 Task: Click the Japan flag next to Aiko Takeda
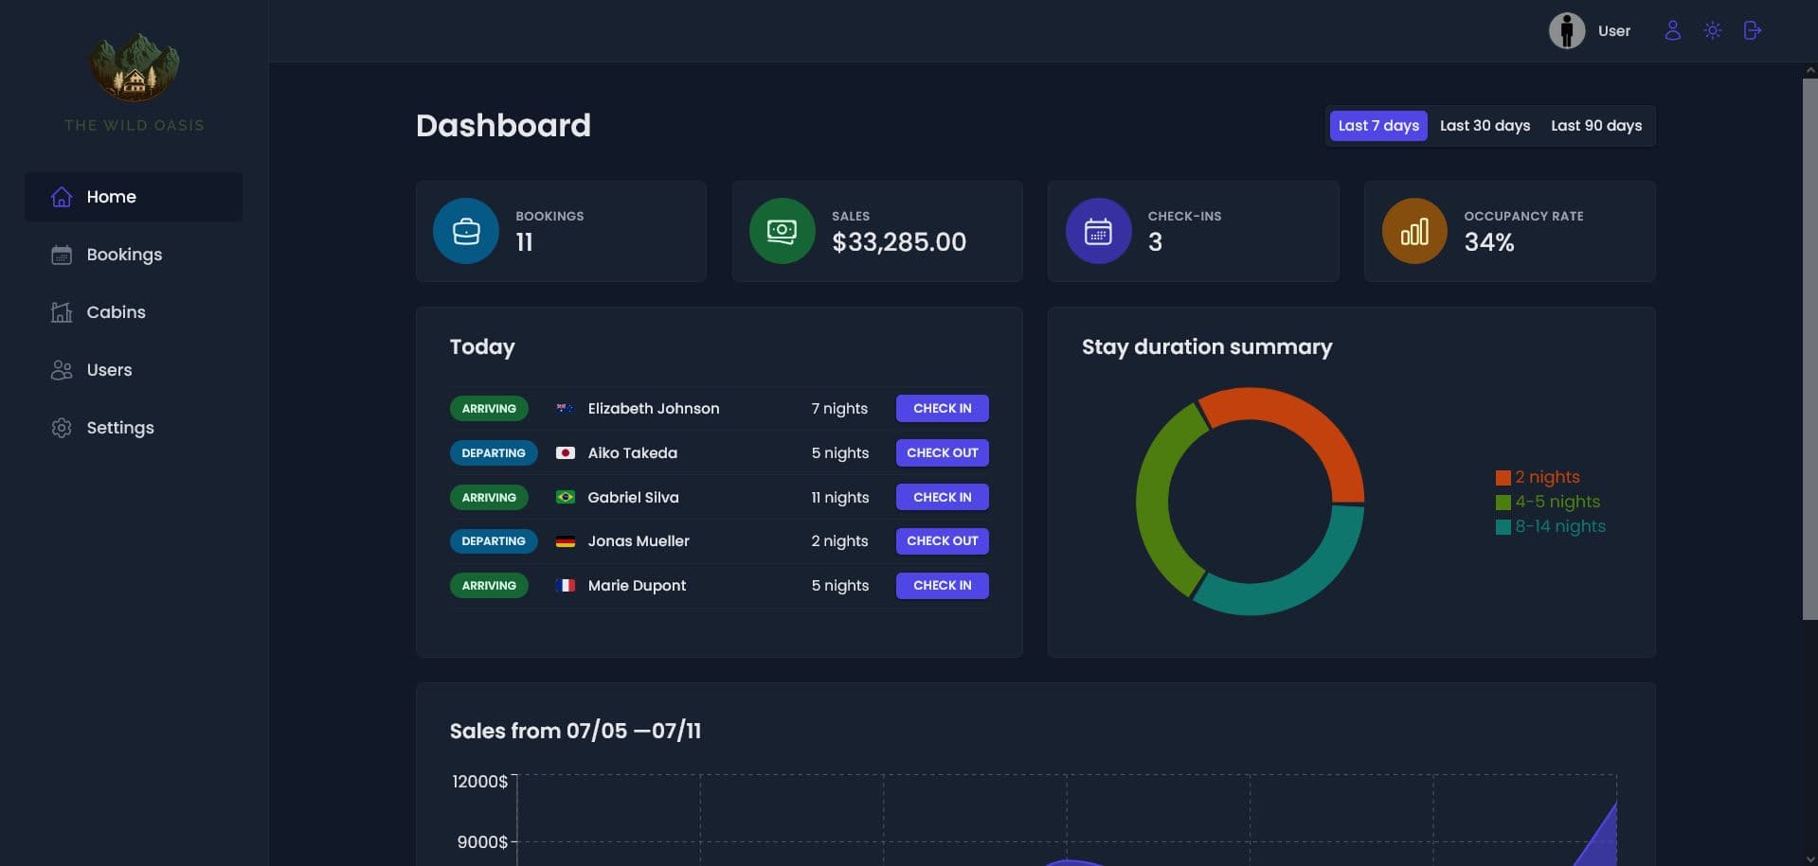[565, 453]
